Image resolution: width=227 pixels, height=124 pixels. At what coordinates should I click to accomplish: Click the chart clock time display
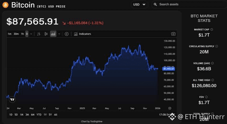(x=167, y=115)
